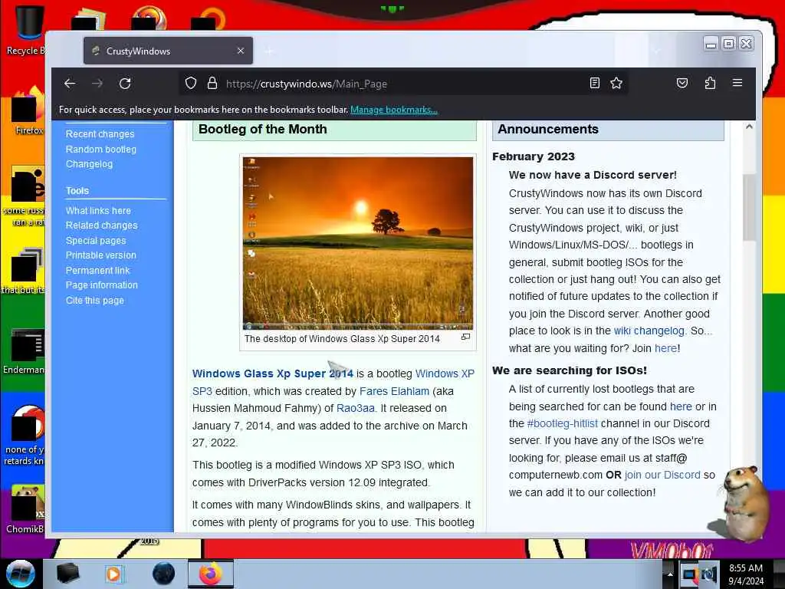Screen dimensions: 785x589
Task: Close the CrustyWindows tab
Action: [x=241, y=51]
